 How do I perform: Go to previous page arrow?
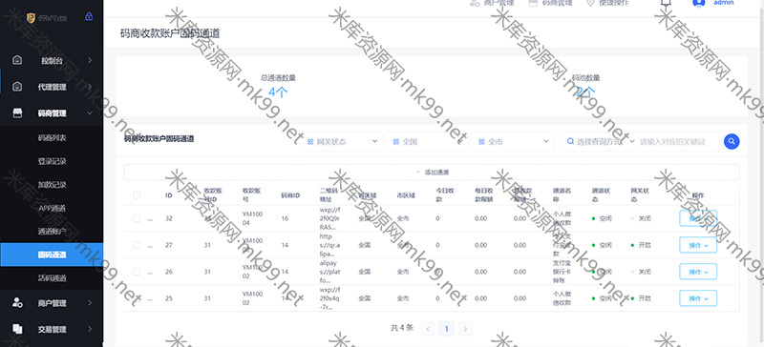tap(427, 329)
